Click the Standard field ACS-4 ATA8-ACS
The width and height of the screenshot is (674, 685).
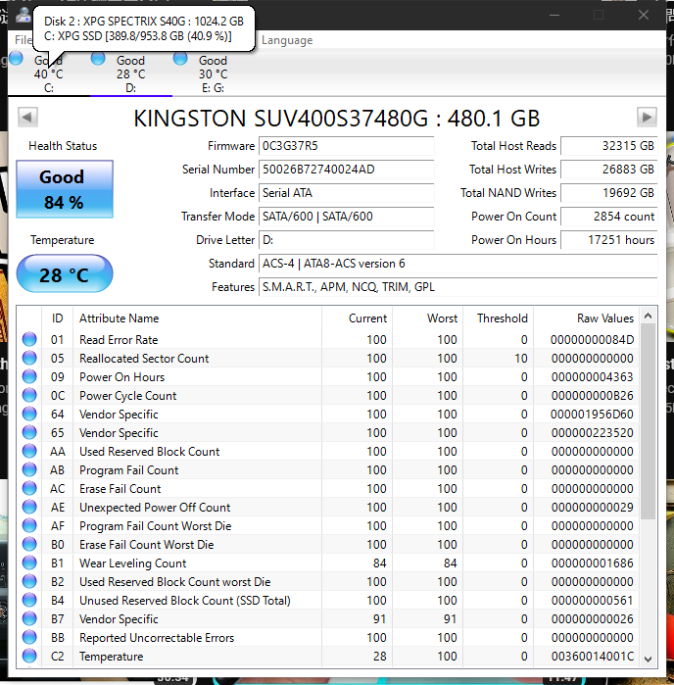coord(457,264)
